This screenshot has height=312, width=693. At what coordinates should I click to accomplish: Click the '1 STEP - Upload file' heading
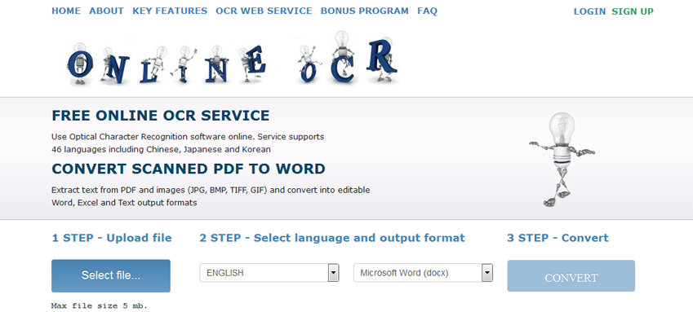112,238
